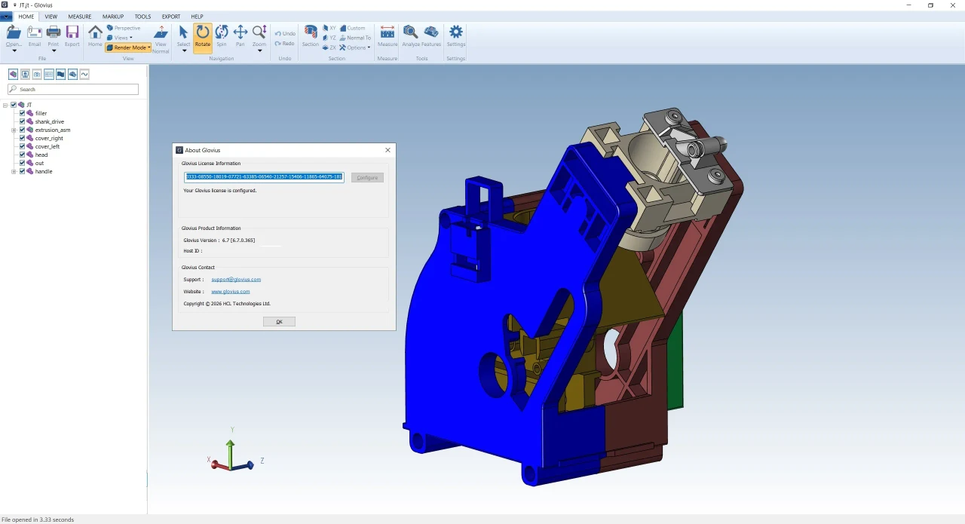Viewport: 965px width, 524px height.
Task: Uncheck the filler part checkbox
Action: [22, 113]
